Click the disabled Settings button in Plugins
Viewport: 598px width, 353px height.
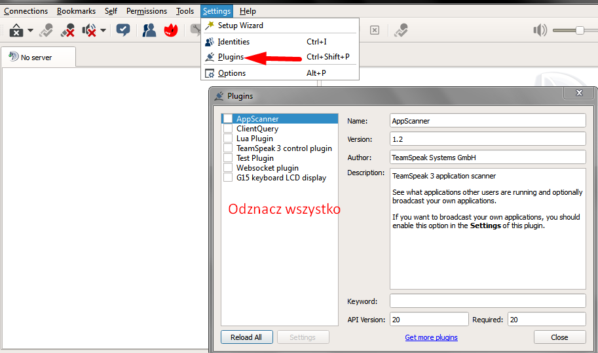tap(303, 337)
